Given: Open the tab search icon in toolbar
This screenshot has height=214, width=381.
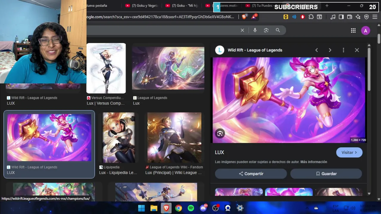Looking at the screenshot, I should click(319, 17).
